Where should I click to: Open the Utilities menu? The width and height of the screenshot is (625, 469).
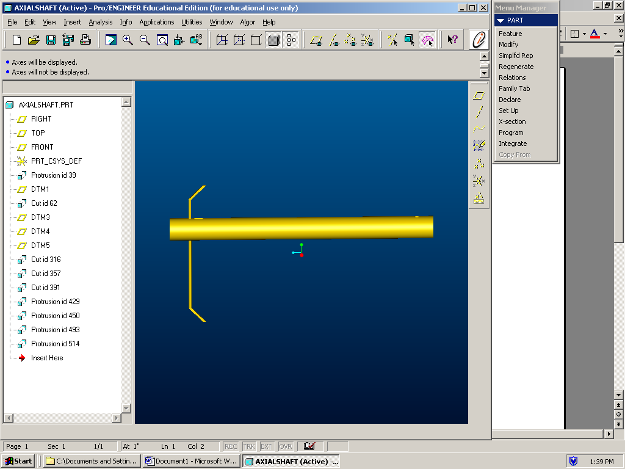point(192,22)
